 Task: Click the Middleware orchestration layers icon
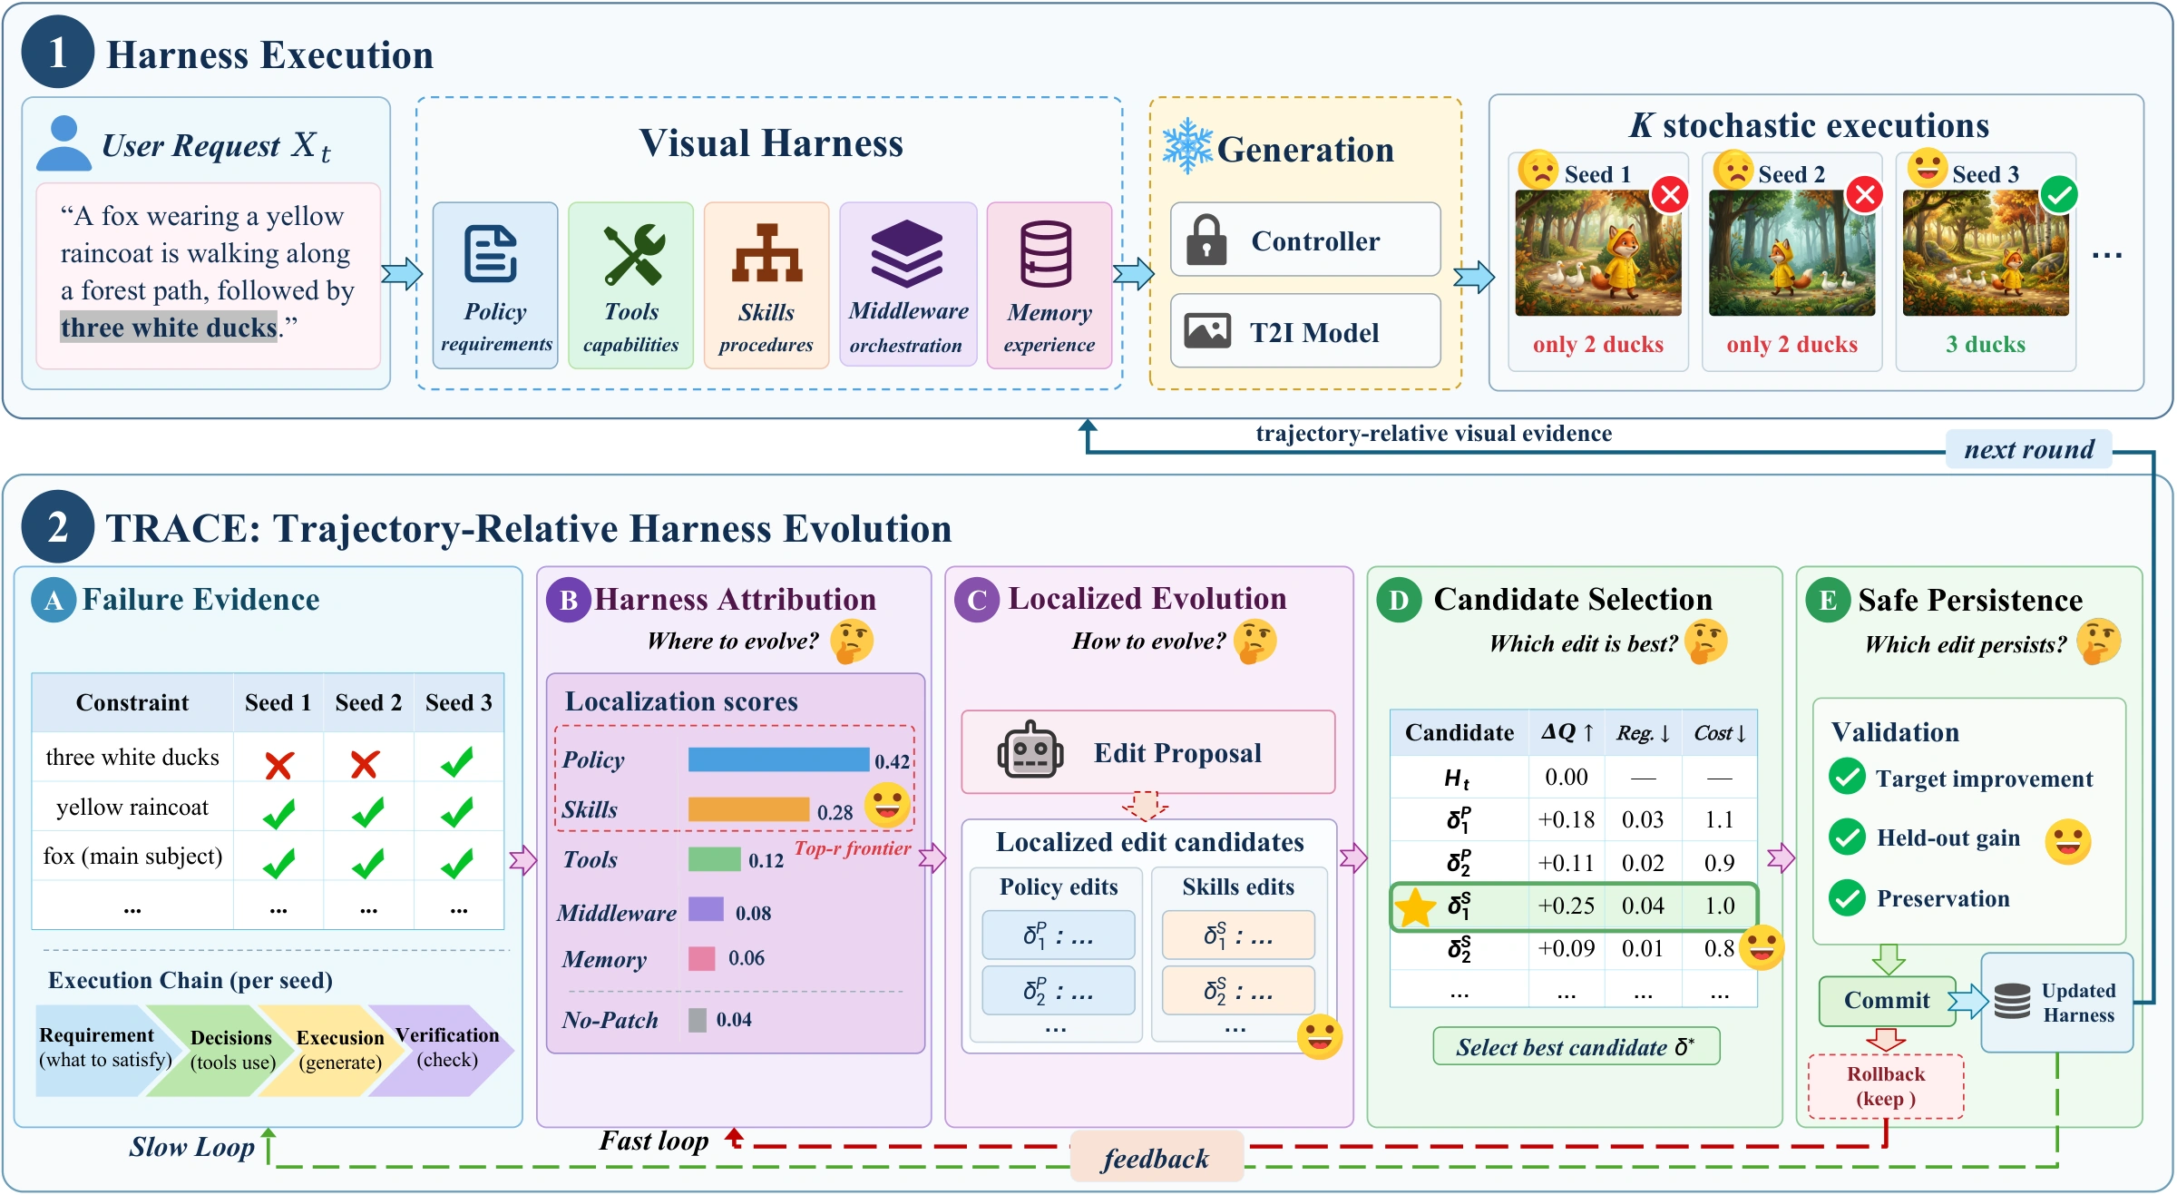[x=907, y=253]
